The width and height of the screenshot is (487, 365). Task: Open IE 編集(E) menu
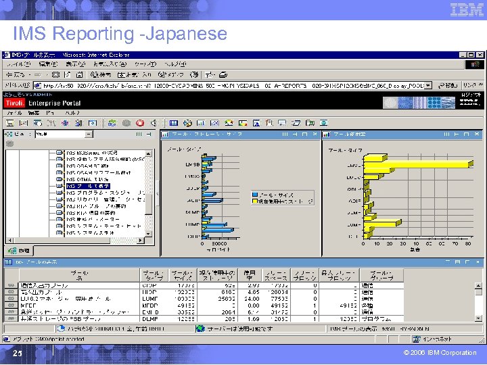click(49, 64)
